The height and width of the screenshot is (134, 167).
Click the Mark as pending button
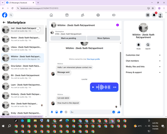click(x=68, y=38)
